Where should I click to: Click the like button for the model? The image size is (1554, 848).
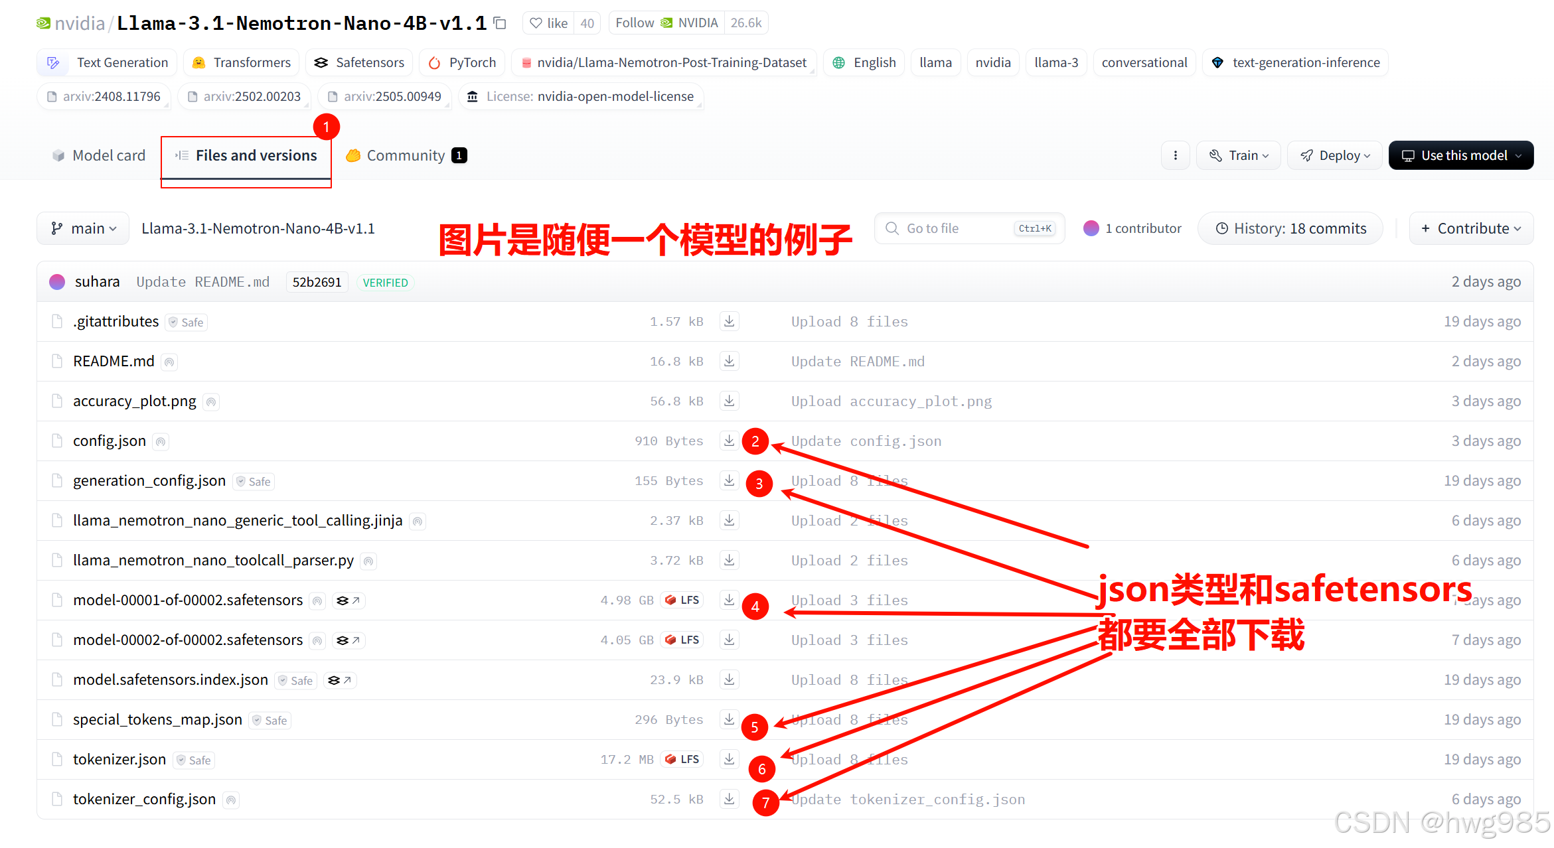tap(548, 23)
